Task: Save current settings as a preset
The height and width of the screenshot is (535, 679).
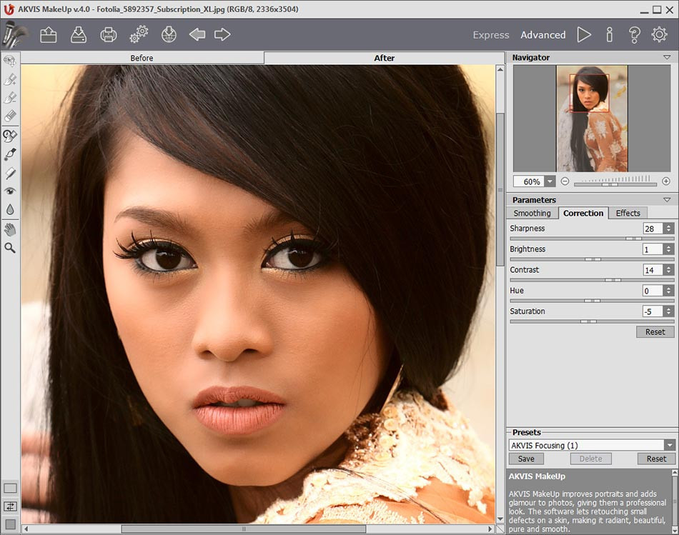Action: (x=525, y=458)
